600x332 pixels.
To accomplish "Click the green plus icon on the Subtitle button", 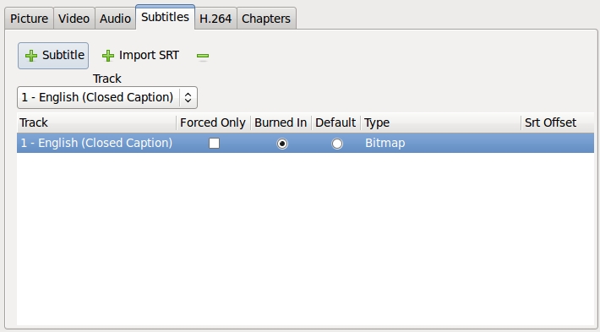I will coord(31,56).
